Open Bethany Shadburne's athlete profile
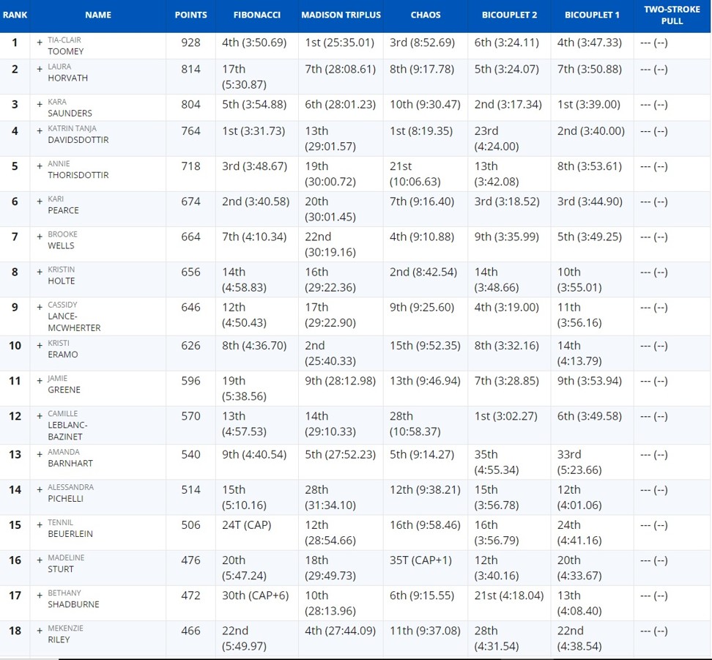Image resolution: width=712 pixels, height=660 pixels. pyautogui.click(x=73, y=598)
